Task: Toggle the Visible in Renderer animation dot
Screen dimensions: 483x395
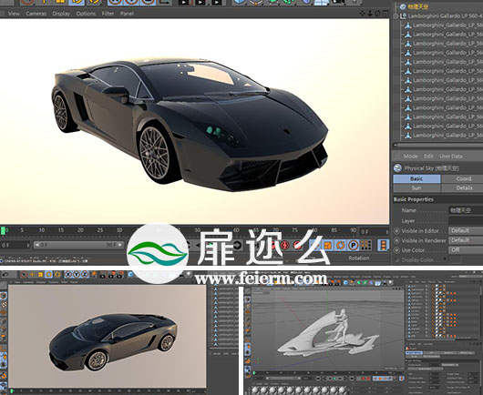Action: pyautogui.click(x=396, y=240)
